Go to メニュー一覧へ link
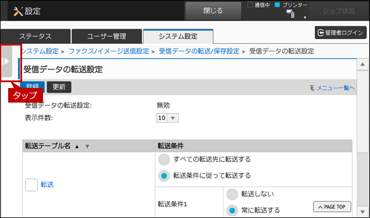370x218 pixels. coord(335,88)
